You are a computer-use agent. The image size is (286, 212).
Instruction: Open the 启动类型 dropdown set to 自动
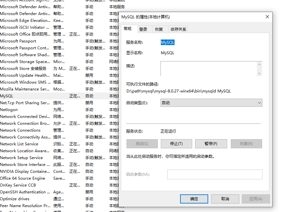coord(211,103)
